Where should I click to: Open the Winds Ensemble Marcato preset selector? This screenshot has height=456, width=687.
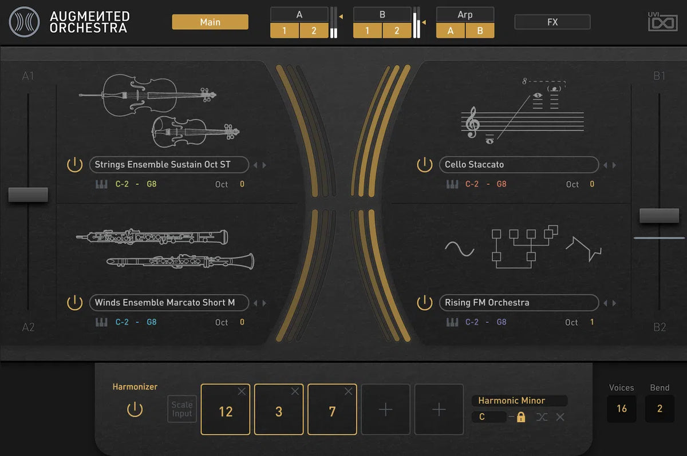point(168,303)
